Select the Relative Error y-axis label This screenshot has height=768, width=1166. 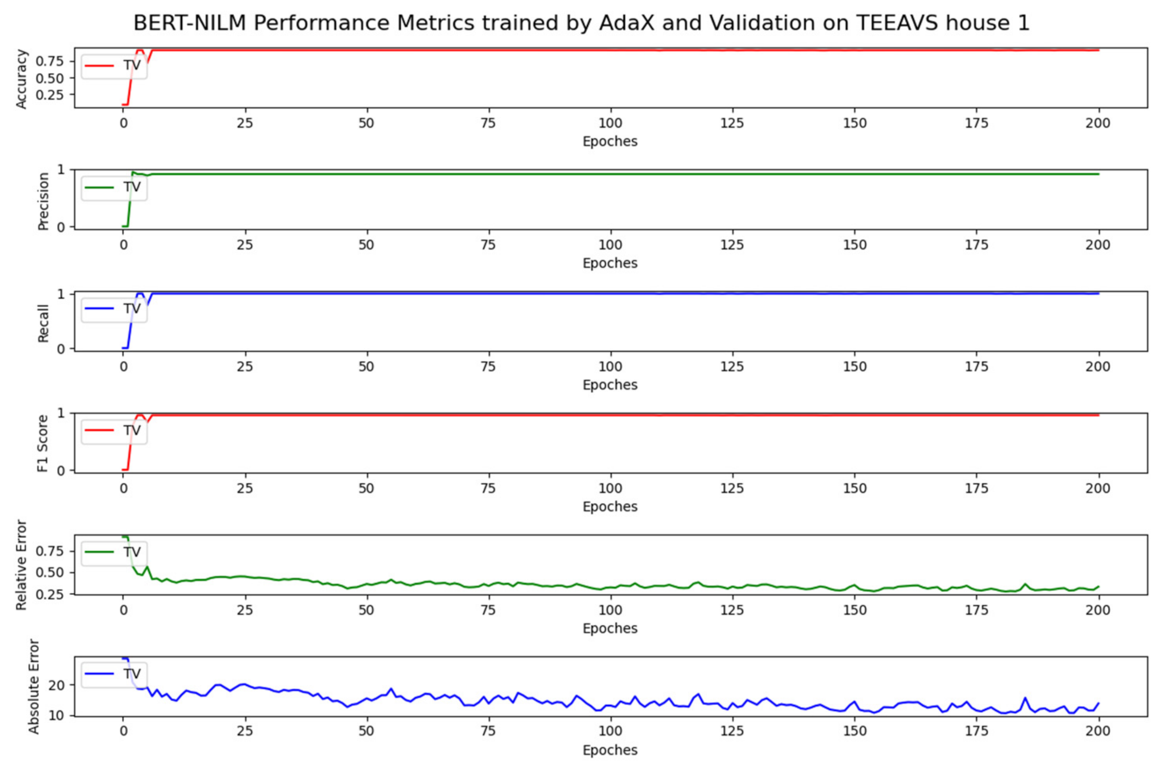21,565
